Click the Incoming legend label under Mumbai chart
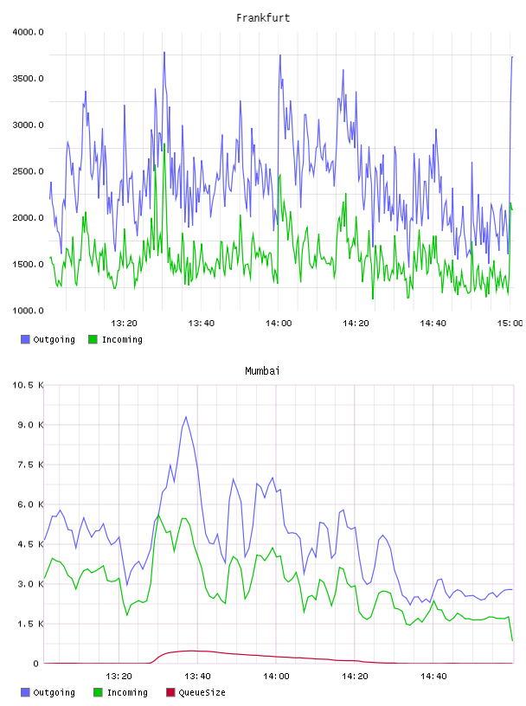This screenshot has width=526, height=706. click(127, 692)
